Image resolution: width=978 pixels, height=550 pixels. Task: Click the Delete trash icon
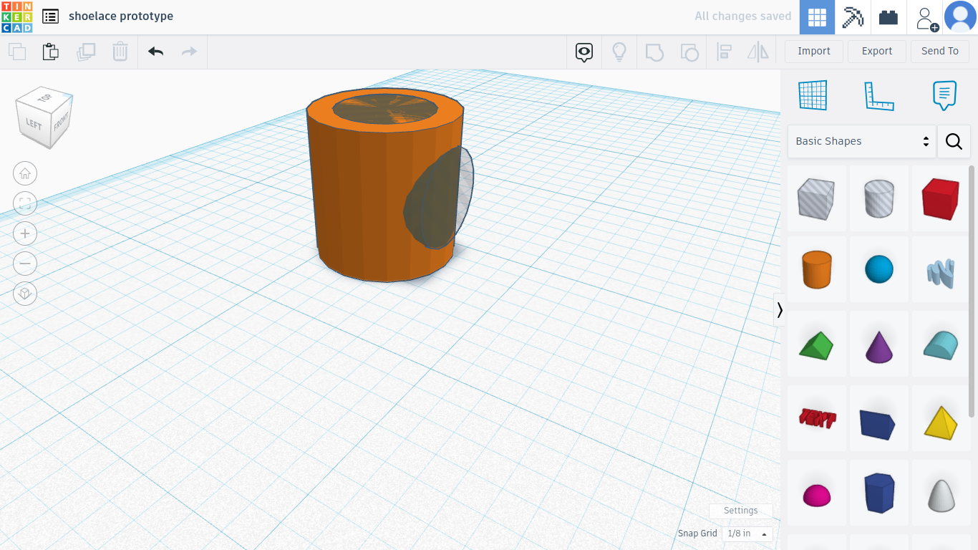click(x=120, y=52)
